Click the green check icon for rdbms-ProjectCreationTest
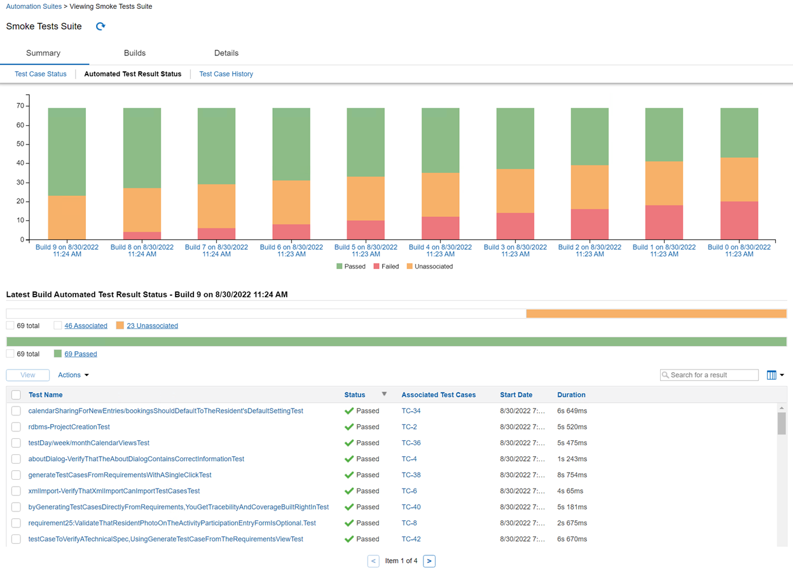The width and height of the screenshot is (793, 570). pos(348,427)
